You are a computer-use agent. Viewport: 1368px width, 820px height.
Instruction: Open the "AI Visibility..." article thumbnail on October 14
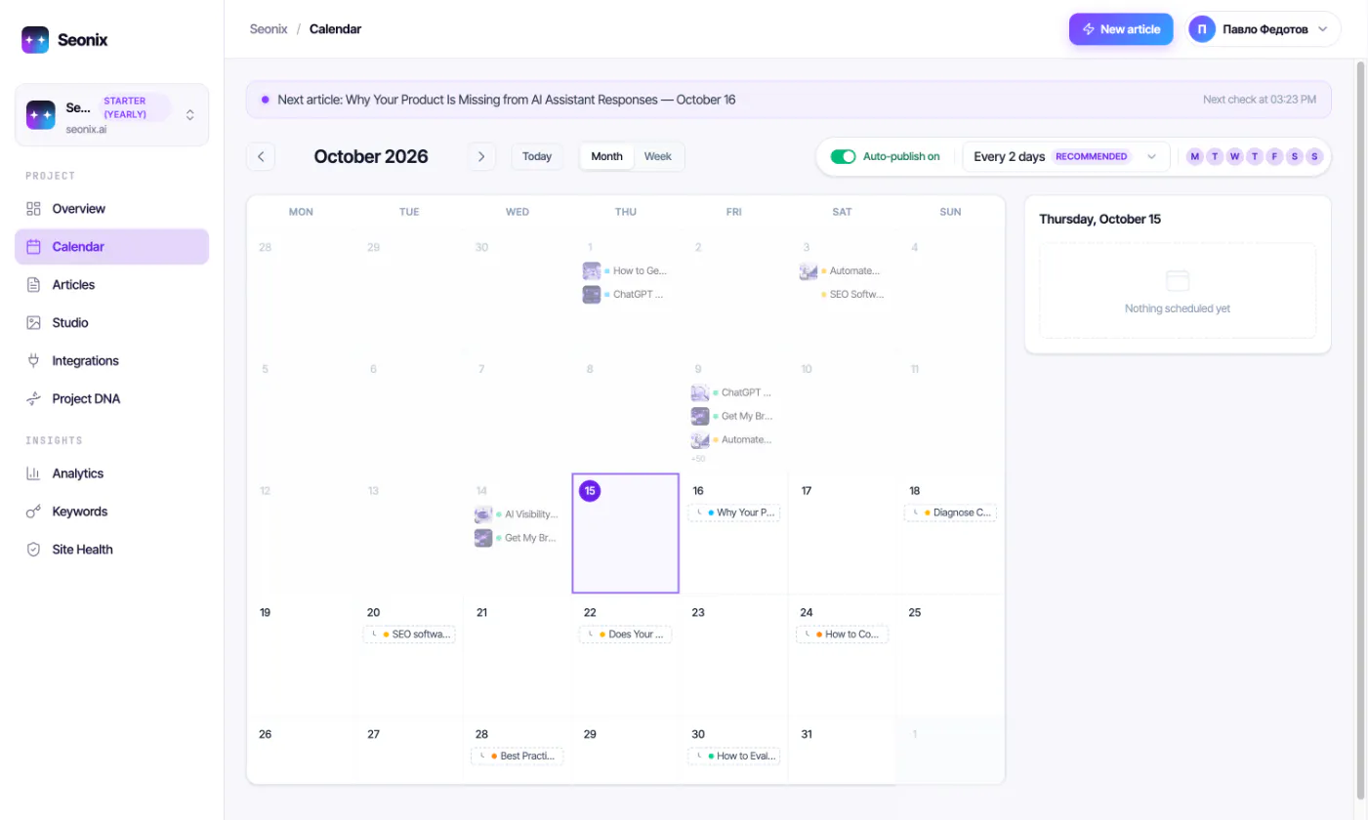point(483,514)
